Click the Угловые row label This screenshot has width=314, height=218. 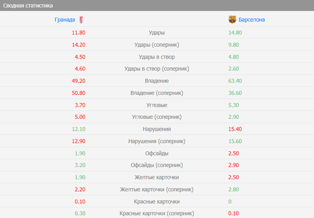157,105
